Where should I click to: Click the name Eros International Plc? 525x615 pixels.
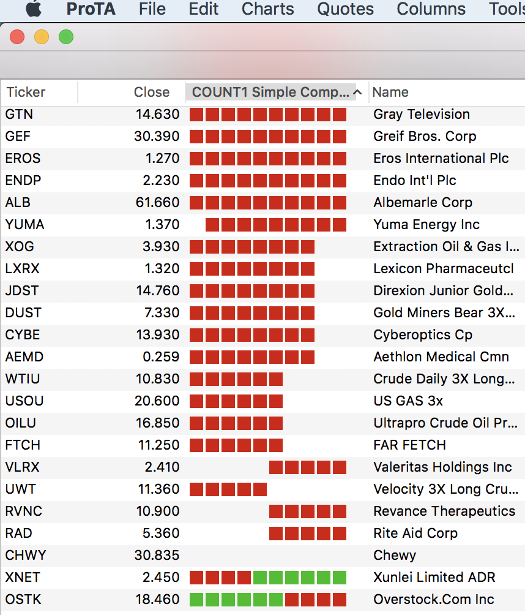(441, 158)
